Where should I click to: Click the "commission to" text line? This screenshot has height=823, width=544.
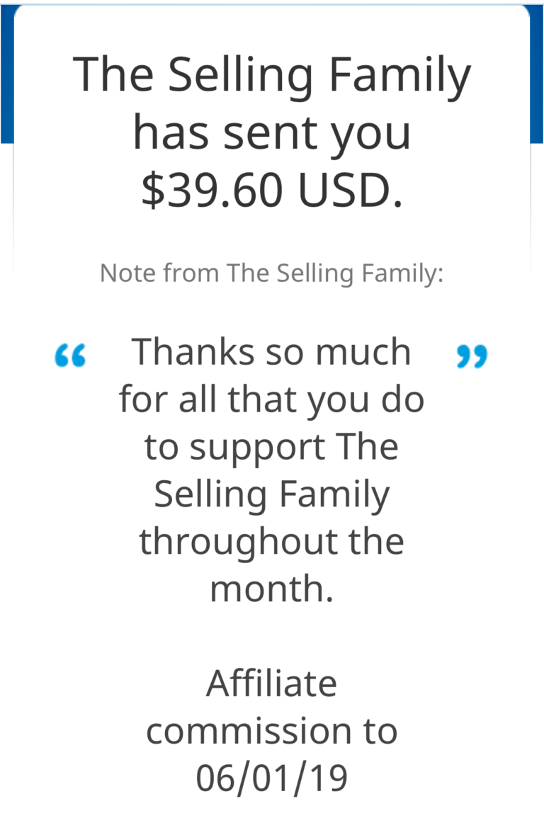[x=271, y=731]
